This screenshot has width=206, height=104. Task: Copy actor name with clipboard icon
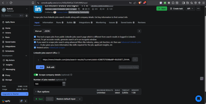coord(79,9)
